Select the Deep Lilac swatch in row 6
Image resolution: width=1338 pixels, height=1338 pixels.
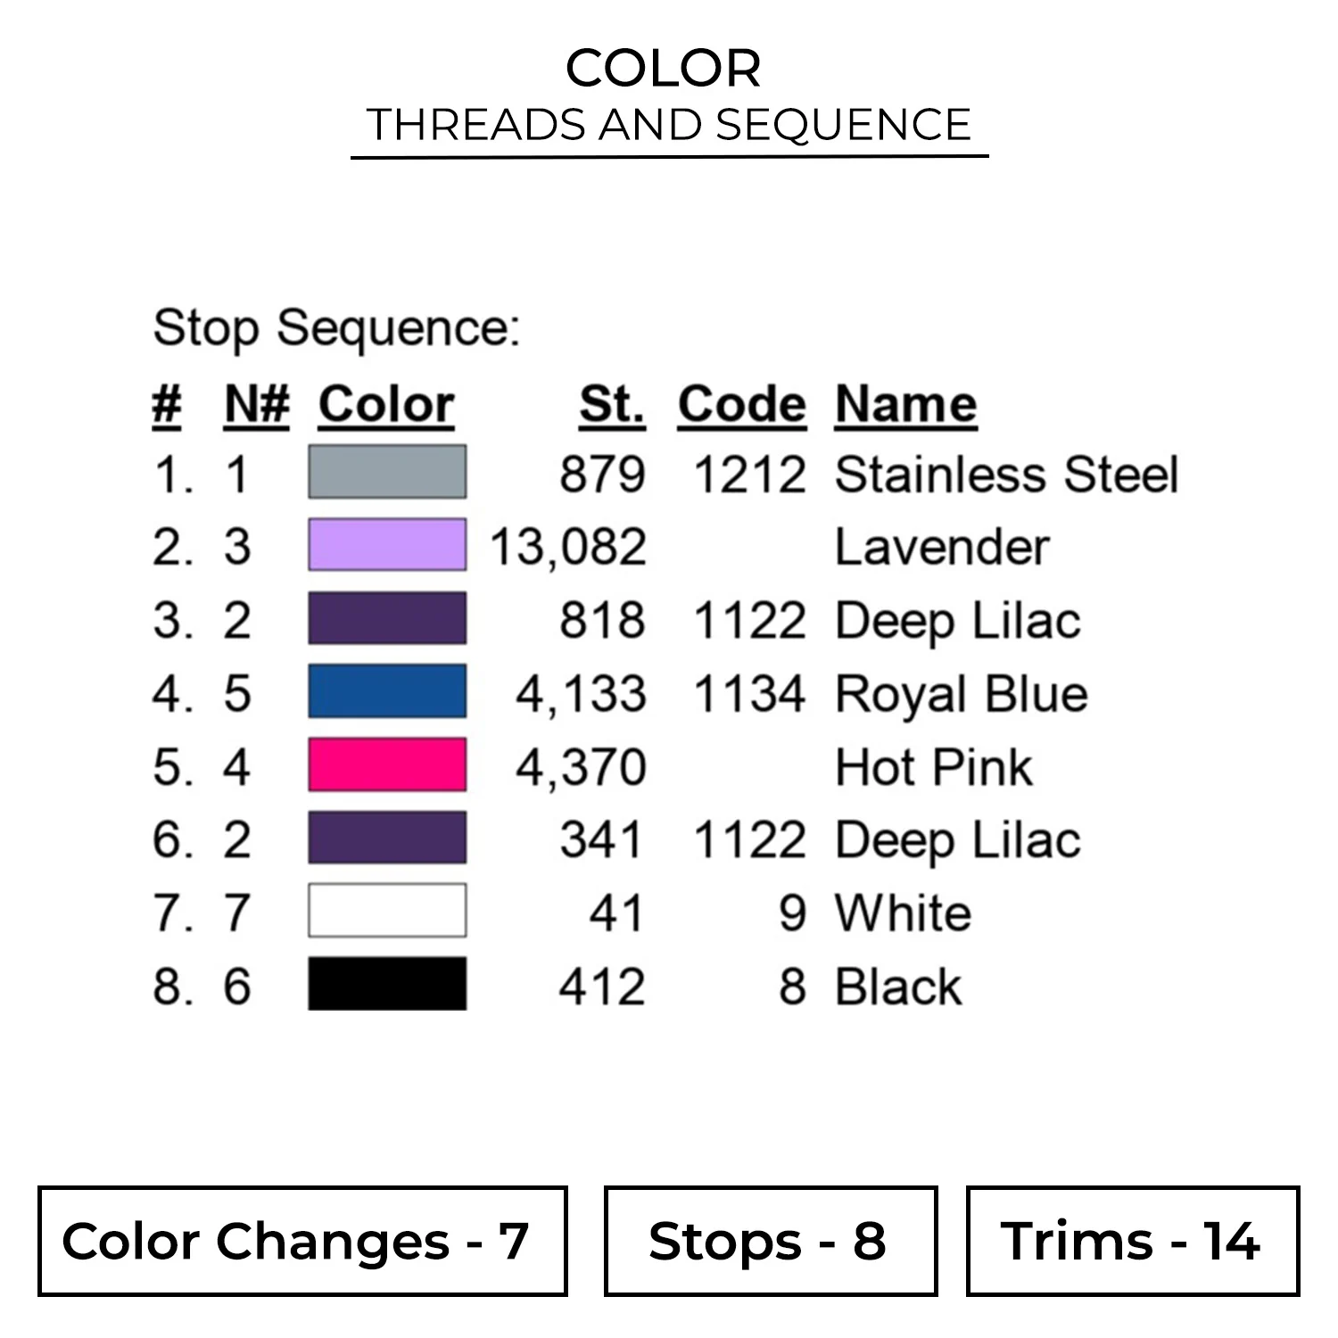pos(387,838)
